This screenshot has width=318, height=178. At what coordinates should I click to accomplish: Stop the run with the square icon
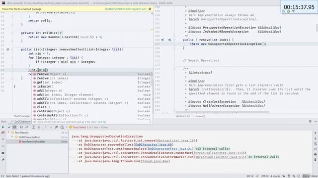pyautogui.click(x=3, y=139)
